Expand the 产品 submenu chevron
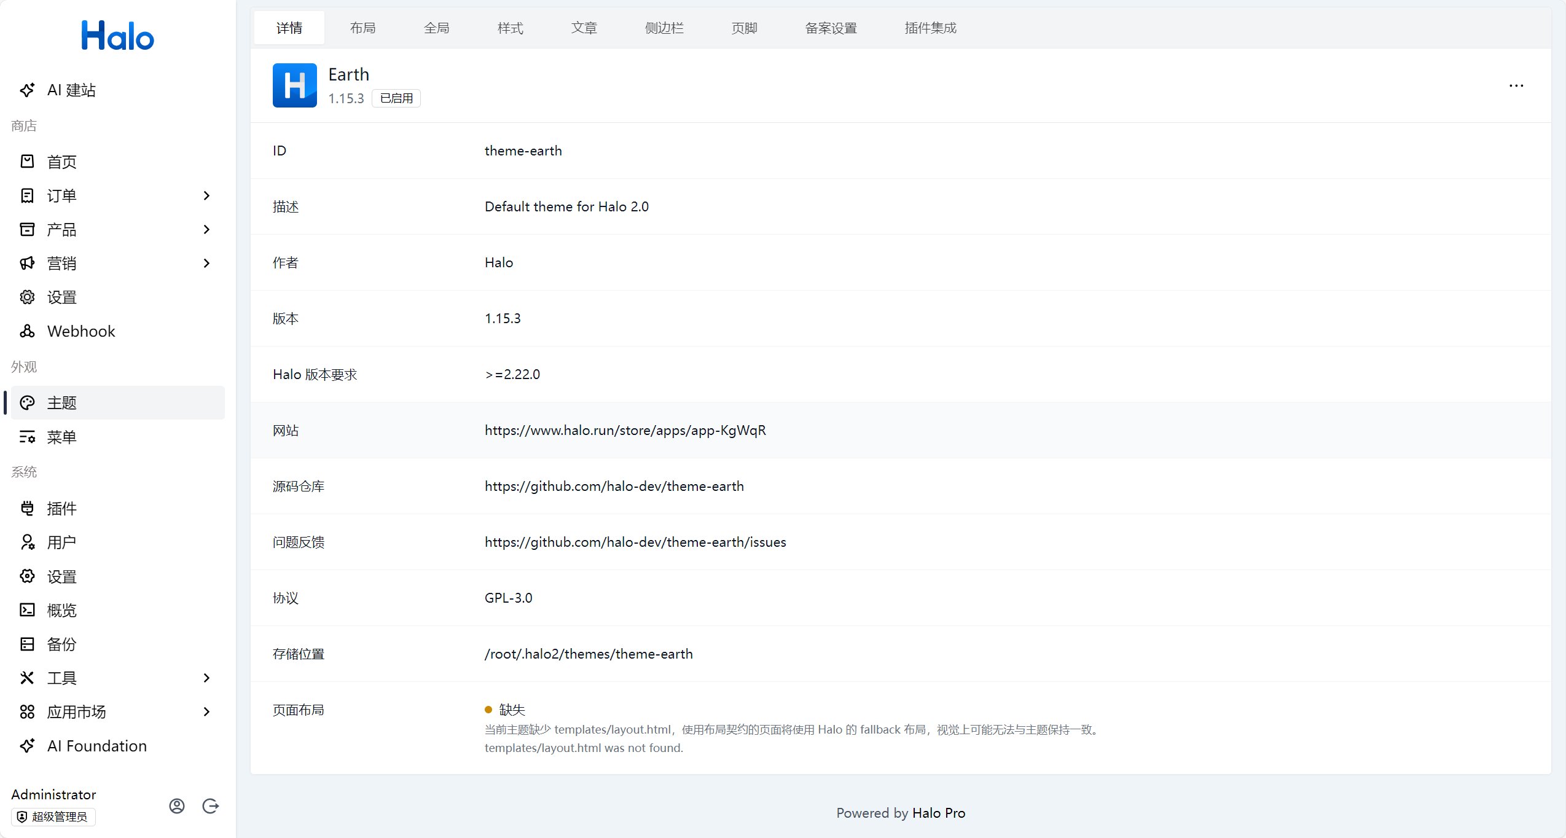Screen dimensions: 1566x838 point(206,229)
